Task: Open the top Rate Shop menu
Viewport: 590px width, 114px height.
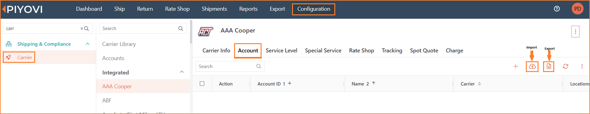Action: [x=177, y=9]
